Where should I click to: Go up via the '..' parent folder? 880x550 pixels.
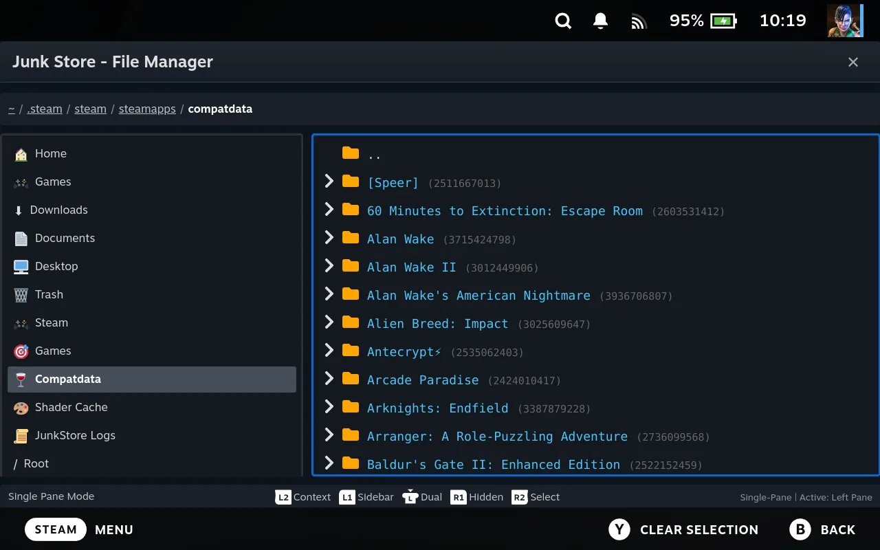(x=374, y=155)
